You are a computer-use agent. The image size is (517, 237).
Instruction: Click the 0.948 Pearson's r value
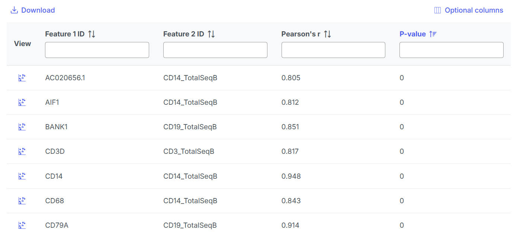(291, 176)
